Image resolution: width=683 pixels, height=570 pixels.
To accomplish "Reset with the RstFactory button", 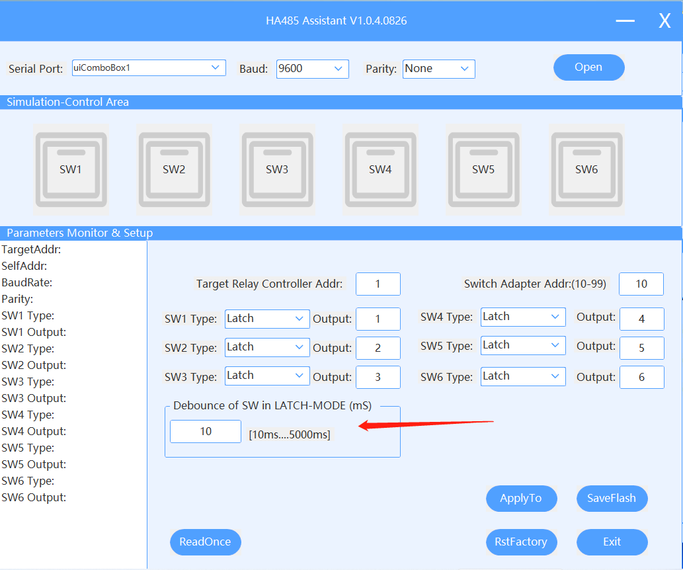I will tap(521, 542).
